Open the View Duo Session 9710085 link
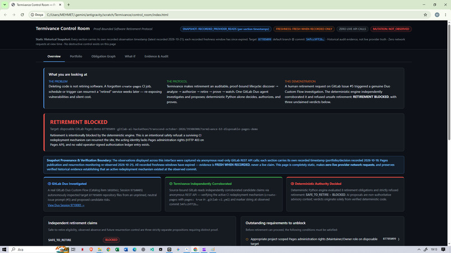The image size is (451, 253). pos(66,205)
